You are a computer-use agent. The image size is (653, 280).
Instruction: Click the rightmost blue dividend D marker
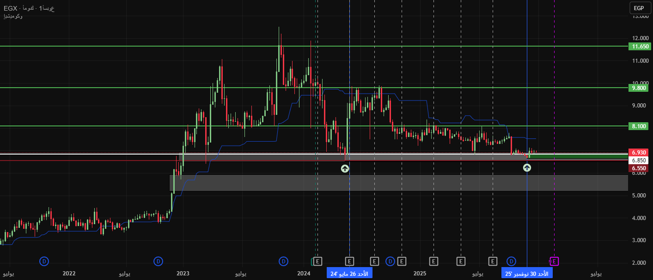(511, 262)
